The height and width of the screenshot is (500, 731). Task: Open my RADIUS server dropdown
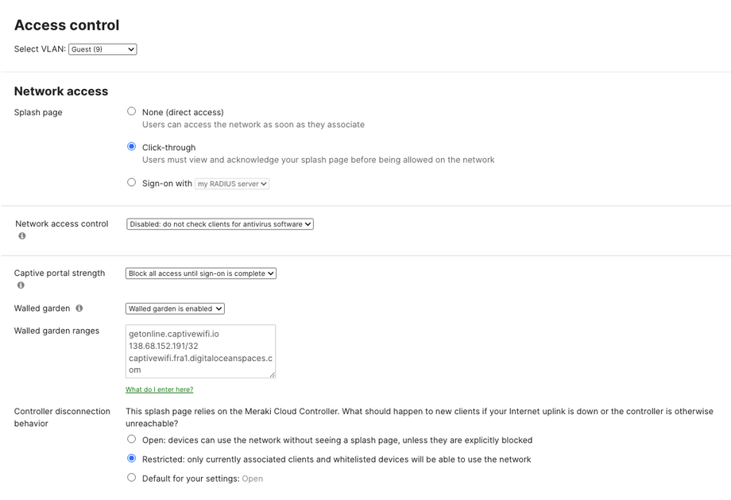(x=232, y=184)
